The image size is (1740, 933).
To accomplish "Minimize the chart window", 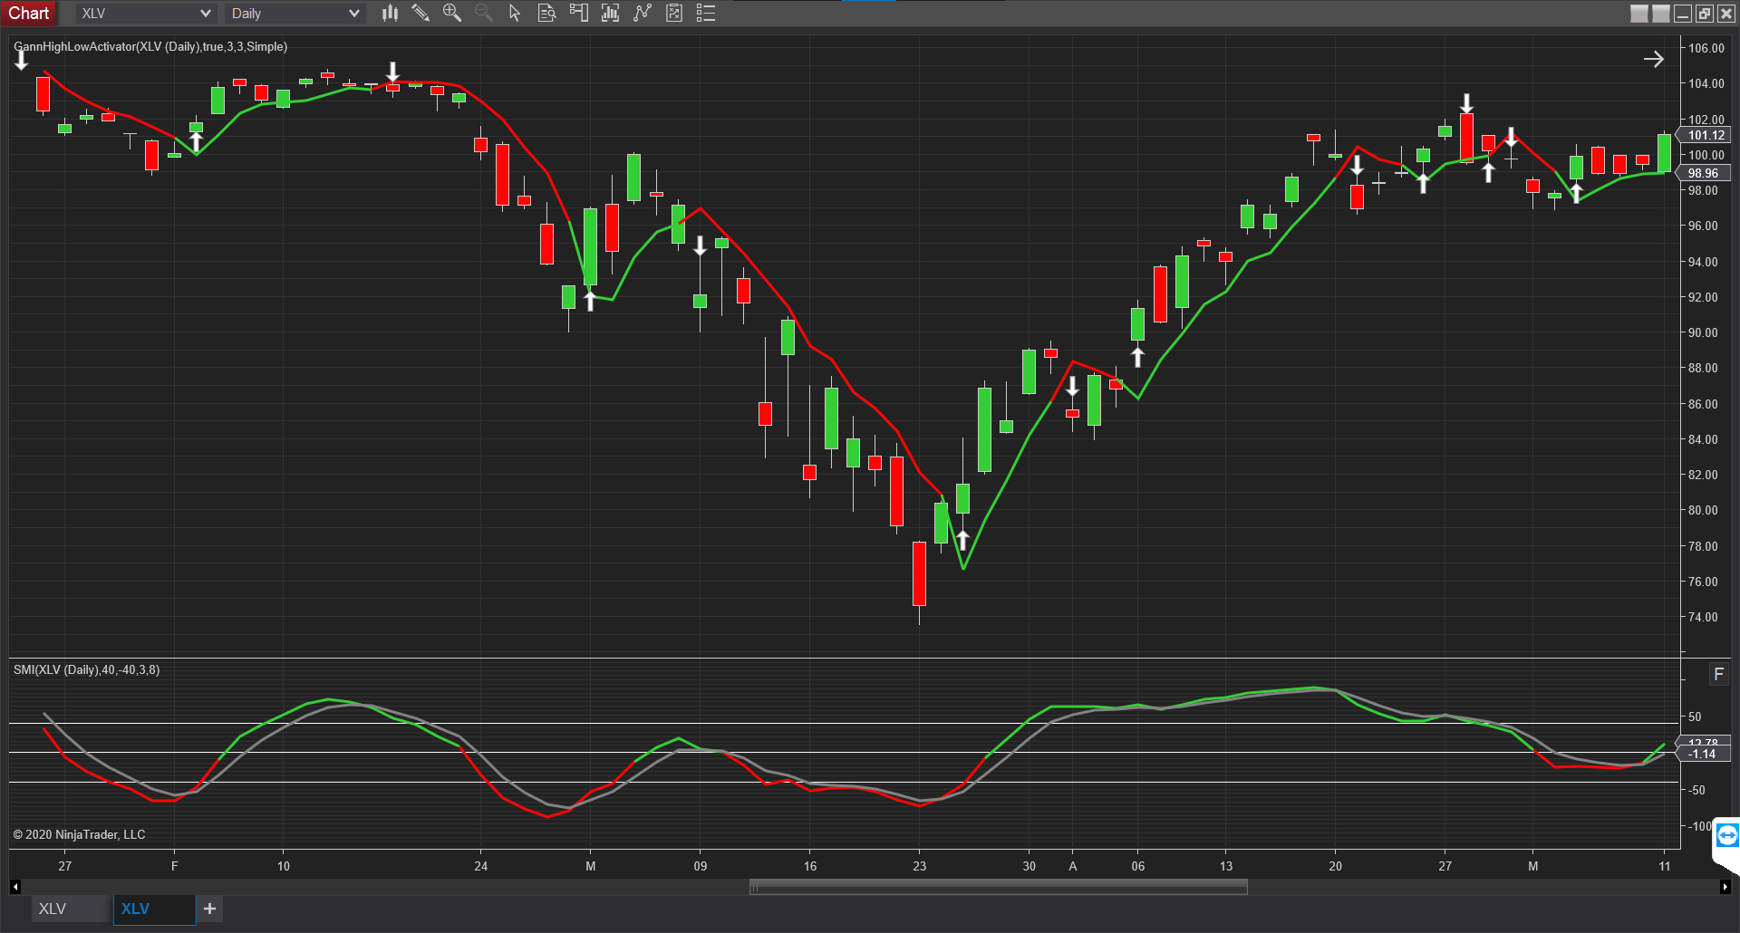I will click(x=1683, y=14).
